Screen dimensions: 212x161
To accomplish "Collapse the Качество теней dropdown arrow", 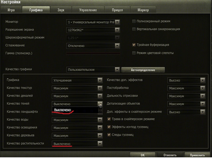I will tap(100, 104).
